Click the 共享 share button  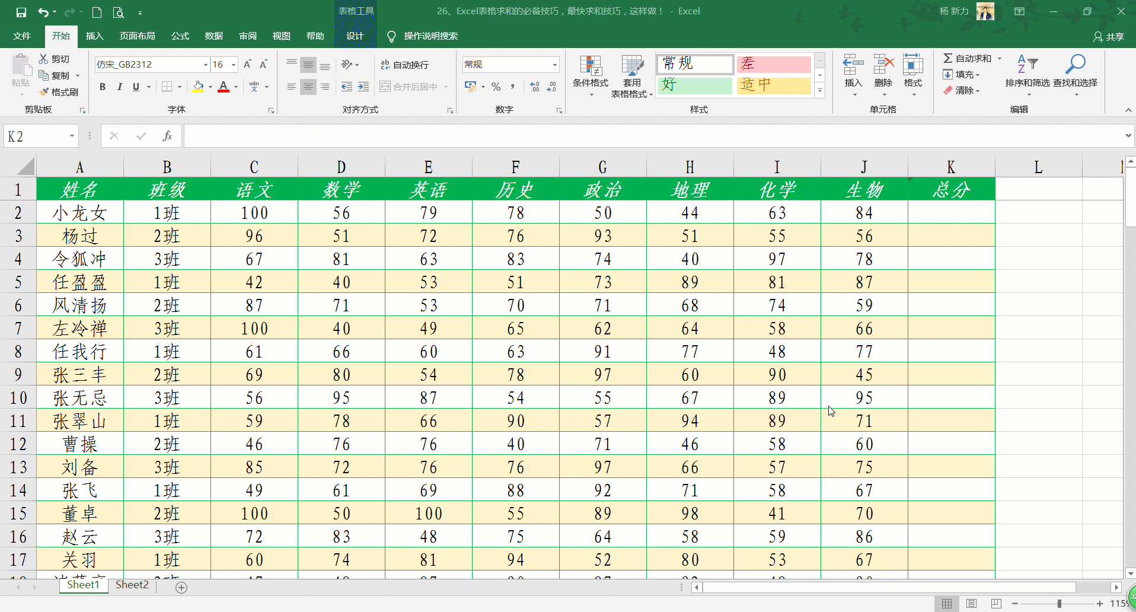(1108, 37)
